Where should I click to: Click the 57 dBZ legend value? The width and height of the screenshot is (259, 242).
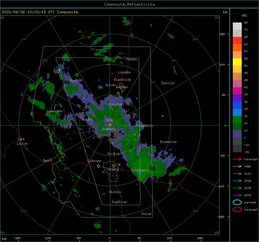(246, 52)
